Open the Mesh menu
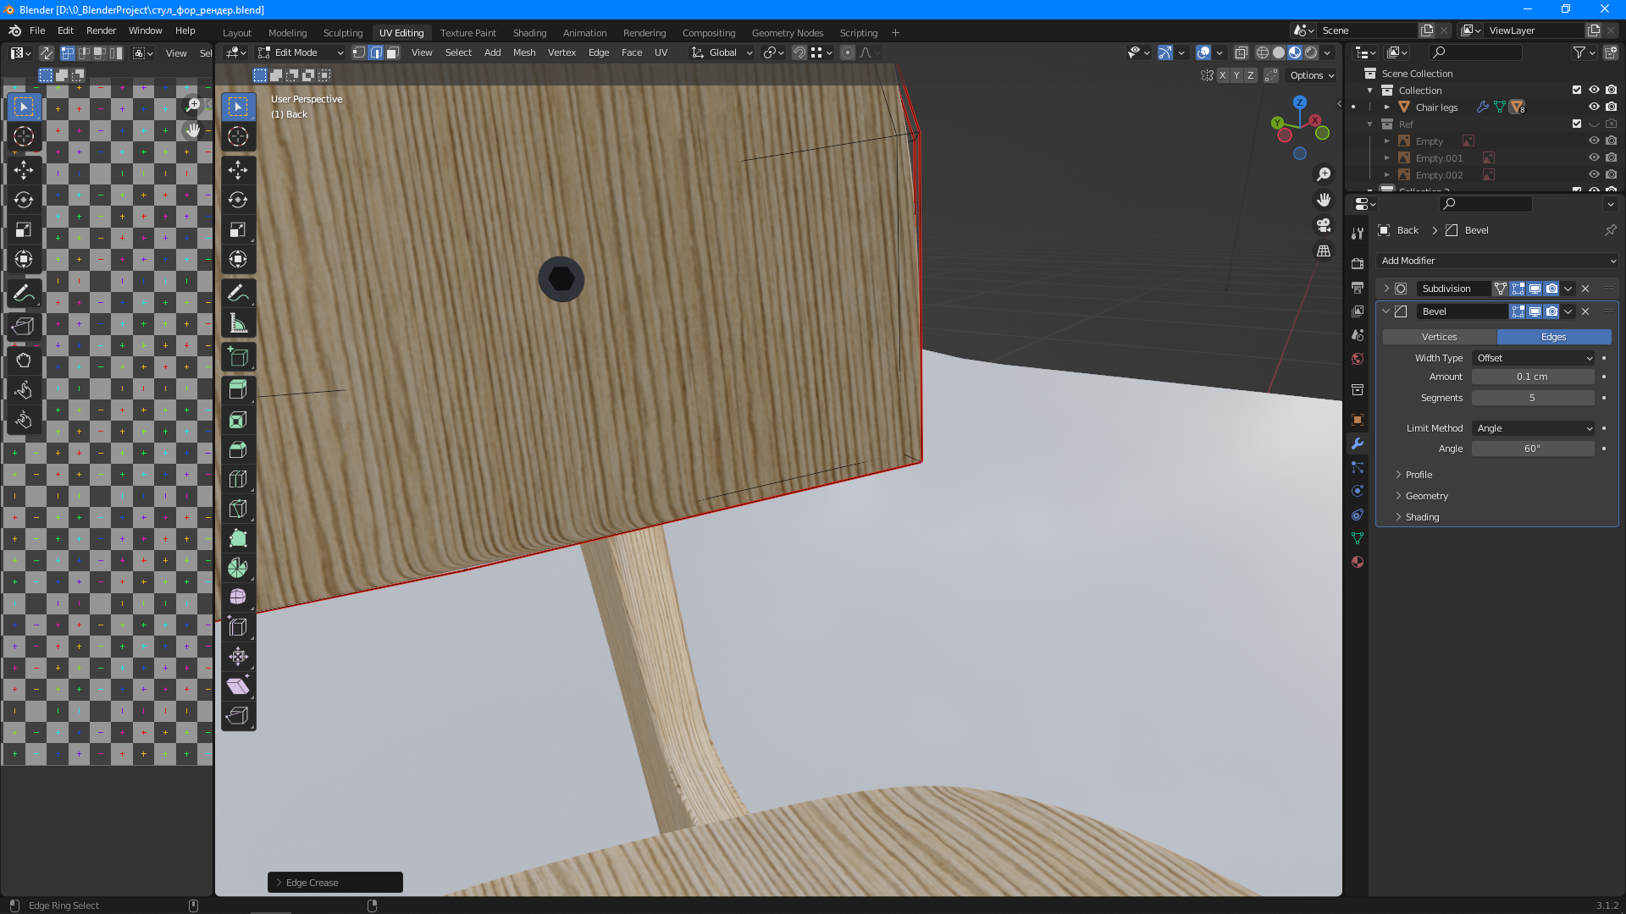The image size is (1626, 914). coord(524,52)
